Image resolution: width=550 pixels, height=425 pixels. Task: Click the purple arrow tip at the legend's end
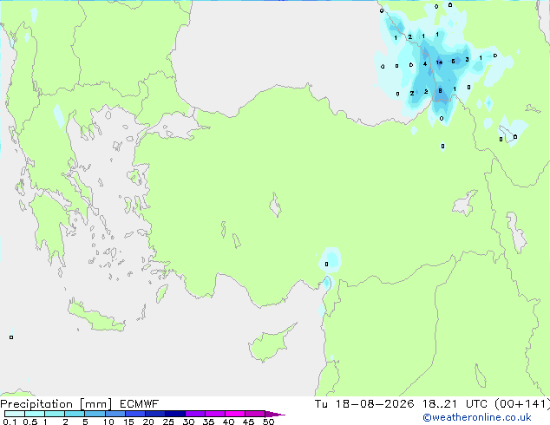tap(275, 414)
